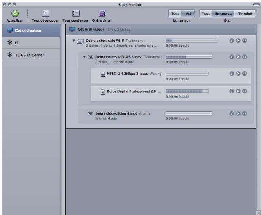Image resolution: width=261 pixels, height=215 pixels.
Task: Pause the MPEG-2 6.2Mbps 2-pass target
Action: (245, 73)
